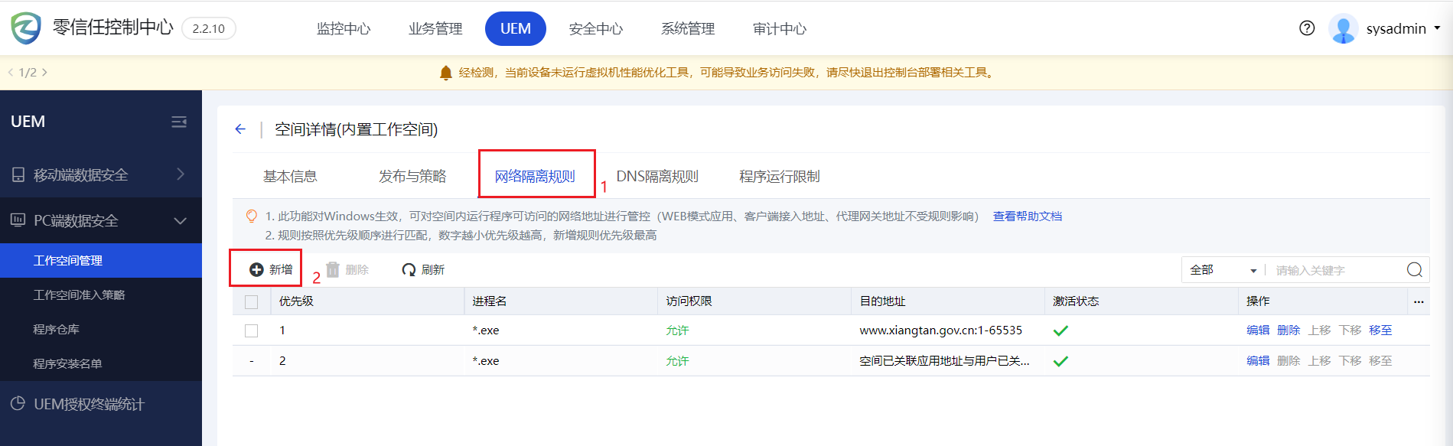This screenshot has width=1453, height=446.
Task: Open the 安全中心 top menu
Action: coord(595,29)
